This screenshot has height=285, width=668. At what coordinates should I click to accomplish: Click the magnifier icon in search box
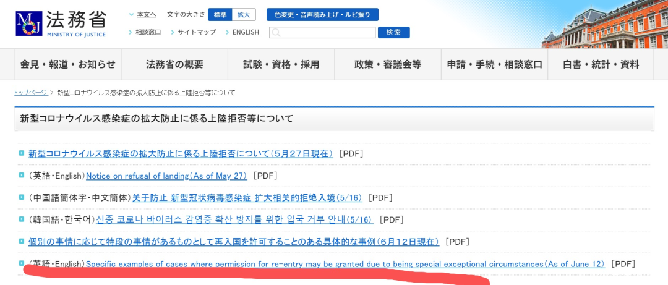point(276,33)
